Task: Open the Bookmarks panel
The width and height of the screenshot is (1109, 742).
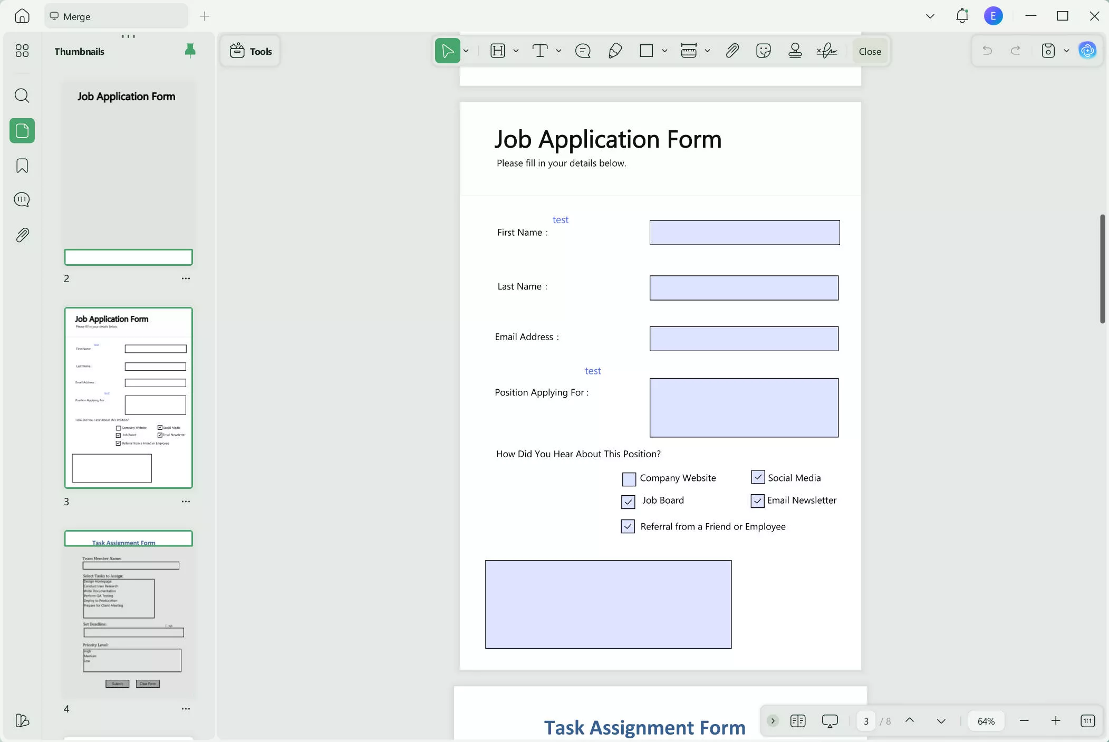Action: [x=22, y=166]
